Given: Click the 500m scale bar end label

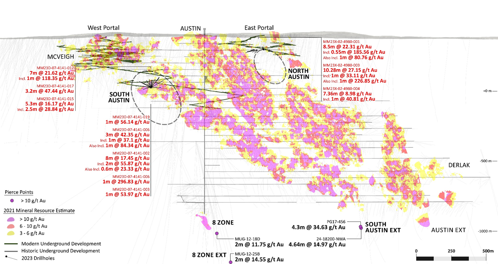Looking at the screenshot, I should (488, 251).
